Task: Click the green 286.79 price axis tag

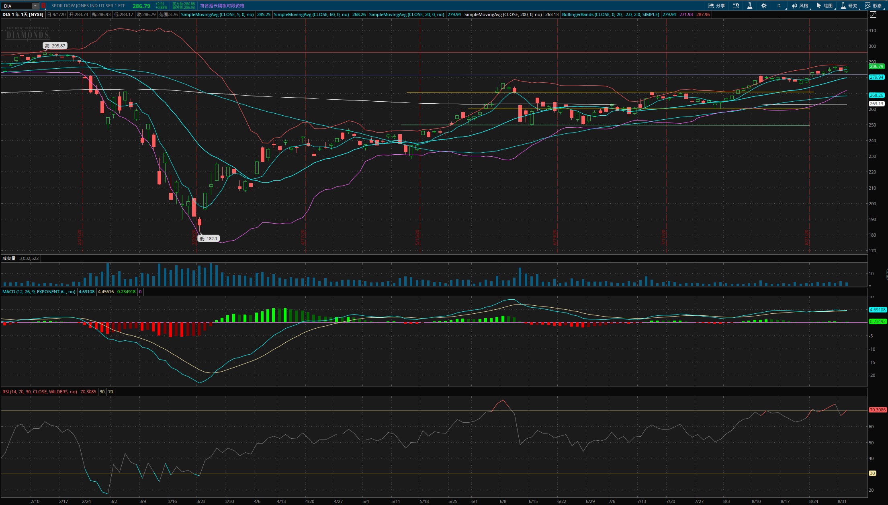Action: [877, 66]
